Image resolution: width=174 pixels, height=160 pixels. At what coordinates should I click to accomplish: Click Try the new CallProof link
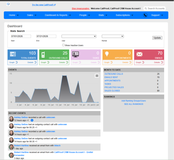[44, 5]
